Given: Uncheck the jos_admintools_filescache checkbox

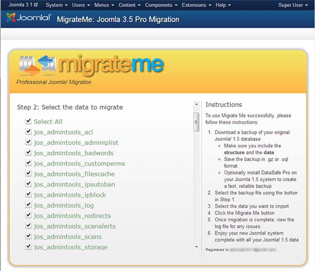Looking at the screenshot, I should tap(28, 173).
